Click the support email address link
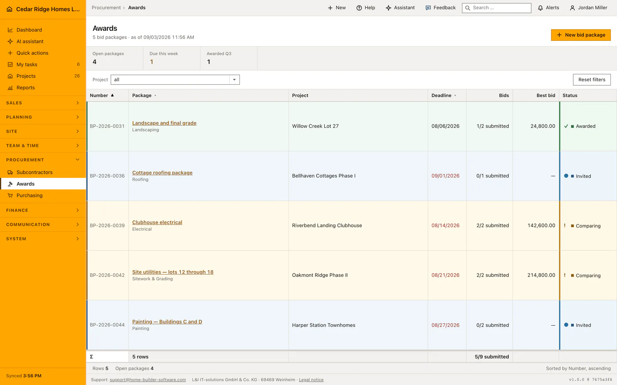This screenshot has width=617, height=385. coord(148,380)
